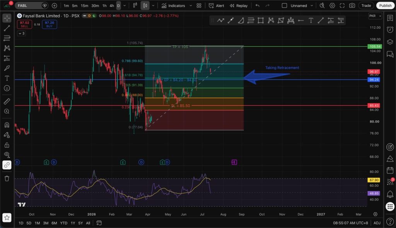Toggle lock all drawings
Viewport: 396px width, 228px height.
[7, 145]
